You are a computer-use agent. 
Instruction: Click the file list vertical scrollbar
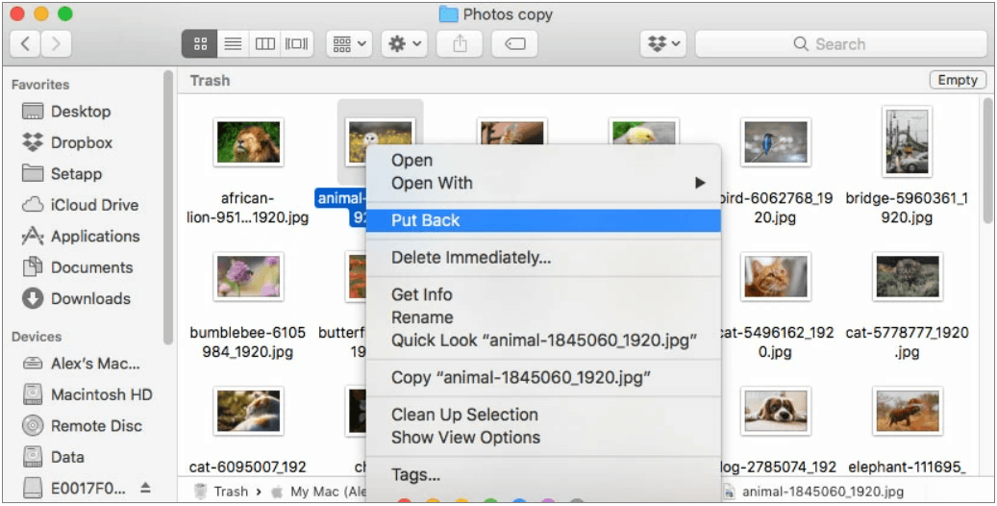coord(987,164)
